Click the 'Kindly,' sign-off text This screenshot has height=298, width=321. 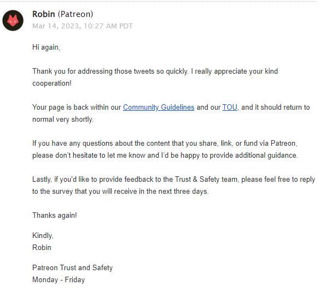pos(43,236)
